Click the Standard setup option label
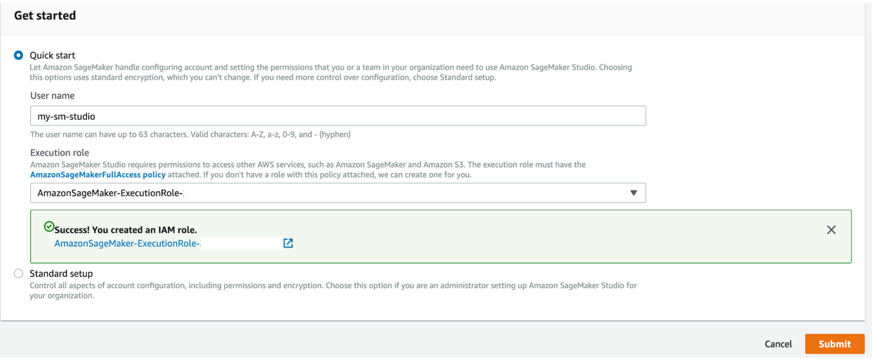Screen dimensions: 874x359 pos(61,274)
